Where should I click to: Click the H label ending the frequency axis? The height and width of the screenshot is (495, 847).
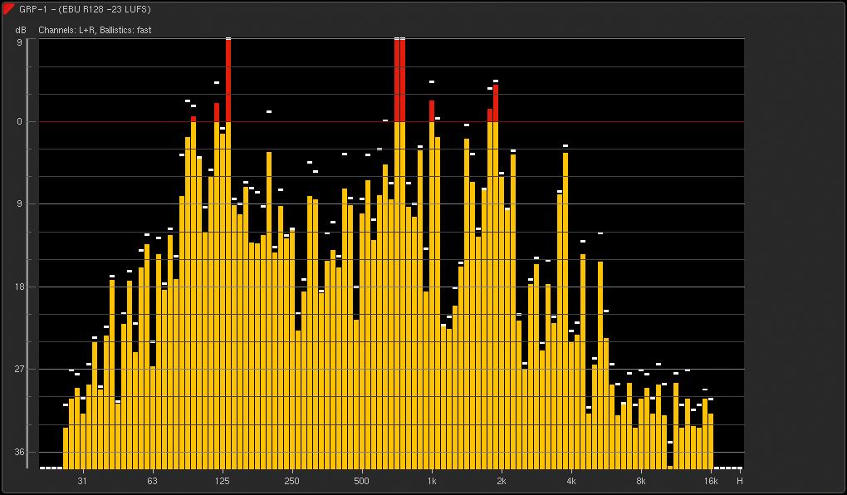(740, 481)
